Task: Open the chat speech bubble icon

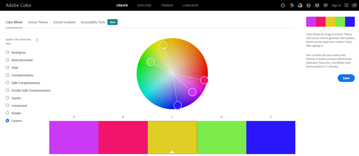Action: (x=325, y=6)
